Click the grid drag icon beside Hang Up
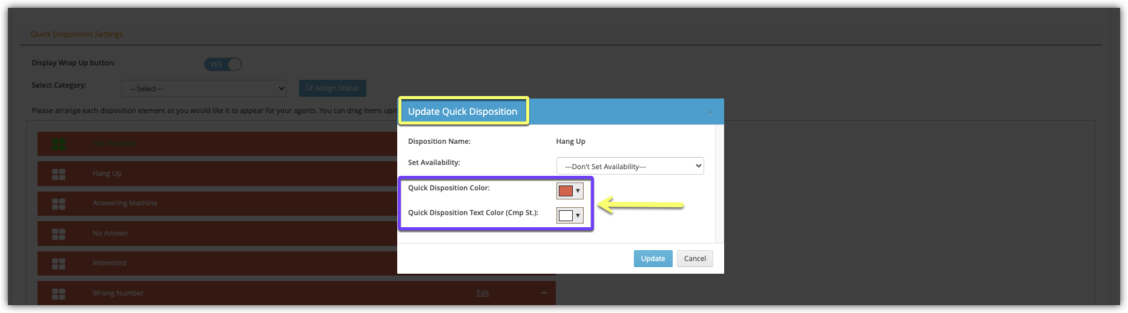The image size is (1128, 313). tap(59, 174)
